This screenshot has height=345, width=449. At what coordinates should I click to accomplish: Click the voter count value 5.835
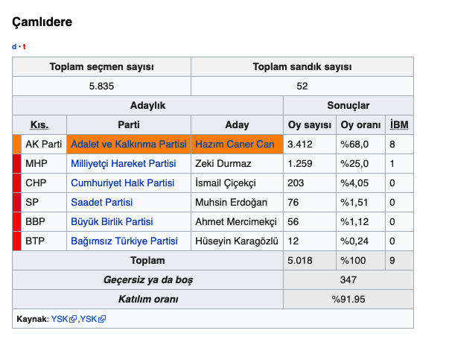(101, 86)
